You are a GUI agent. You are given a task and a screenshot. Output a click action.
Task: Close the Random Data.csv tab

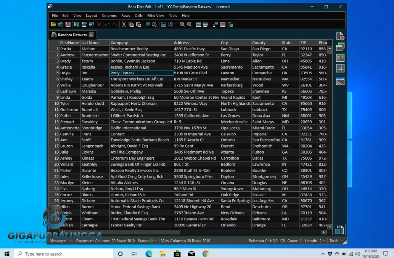pyautogui.click(x=91, y=35)
